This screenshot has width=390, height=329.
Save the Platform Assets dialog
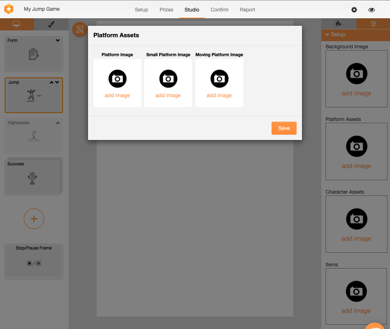tap(284, 128)
